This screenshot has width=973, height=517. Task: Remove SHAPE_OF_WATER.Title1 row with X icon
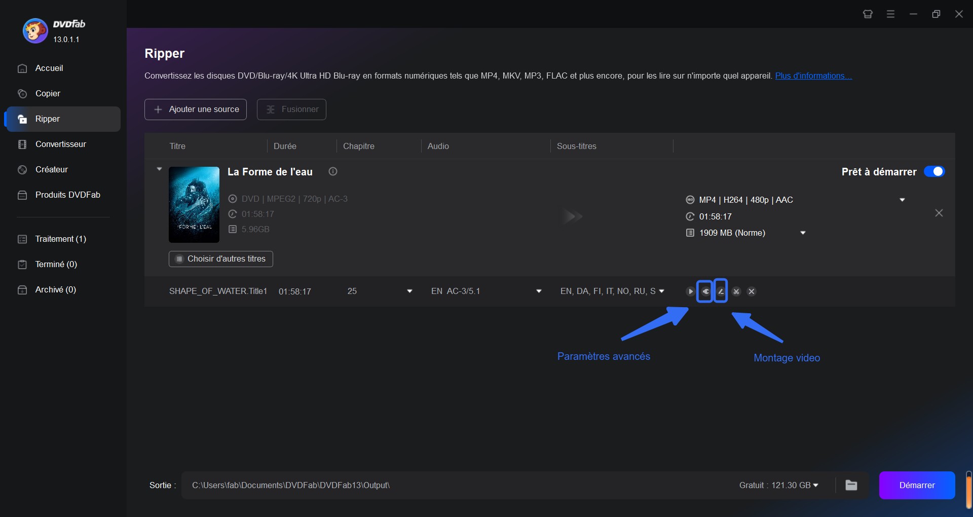[752, 291]
